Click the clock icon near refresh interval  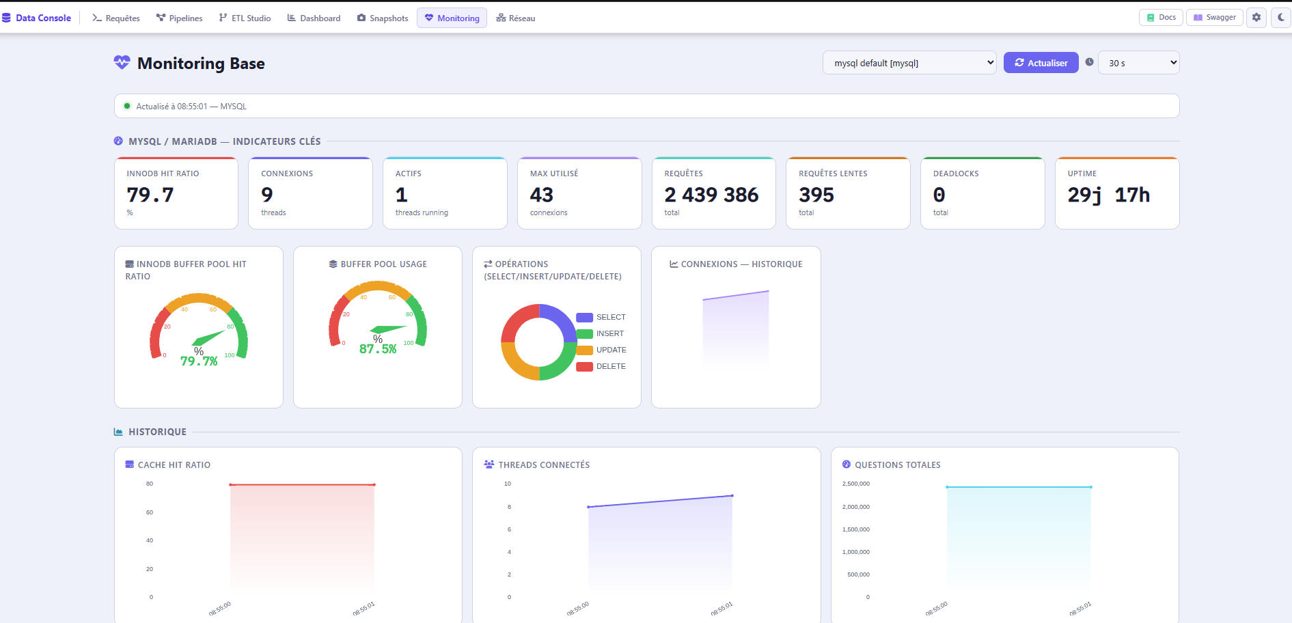pos(1089,62)
